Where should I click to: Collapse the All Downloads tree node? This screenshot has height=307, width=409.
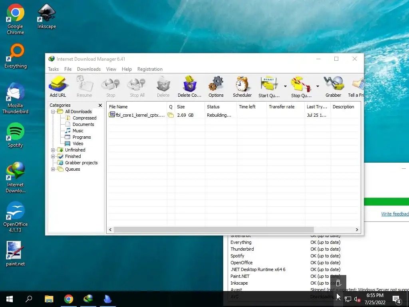pyautogui.click(x=53, y=112)
